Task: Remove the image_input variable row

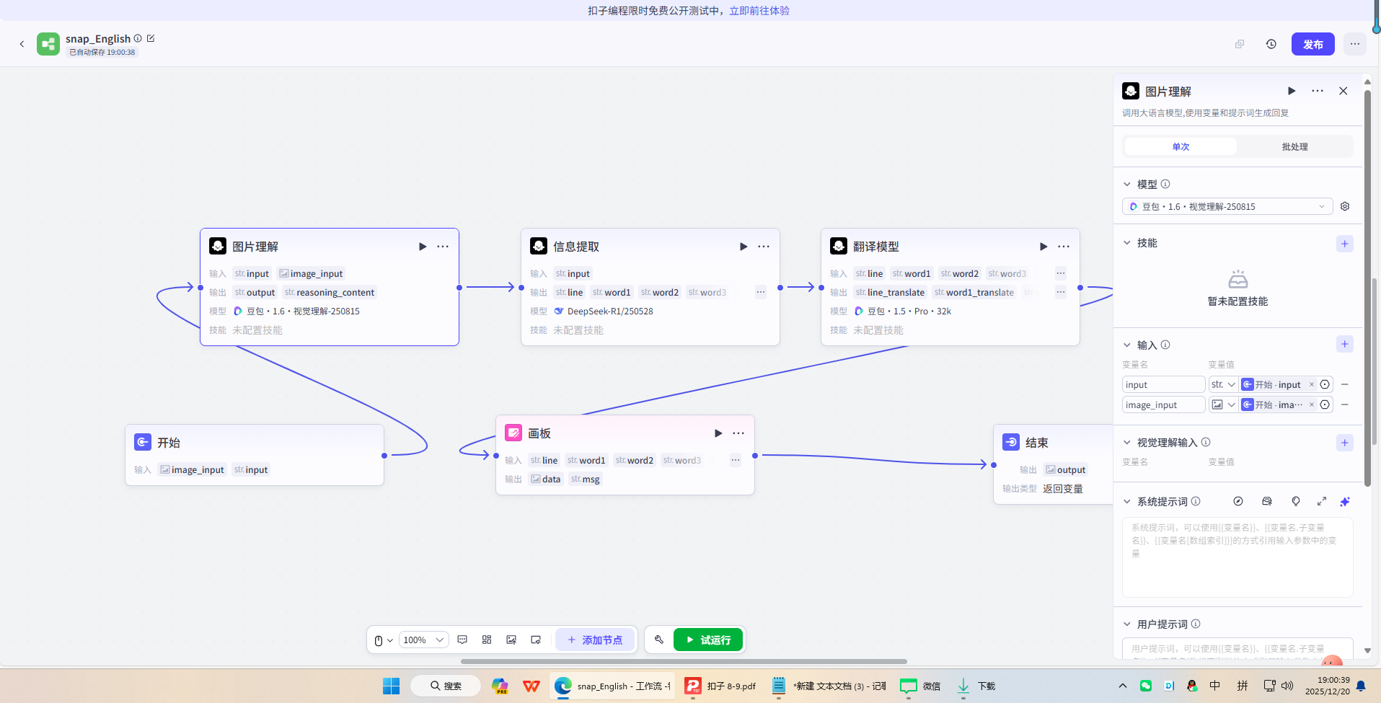Action: [x=1345, y=404]
